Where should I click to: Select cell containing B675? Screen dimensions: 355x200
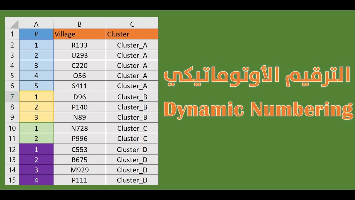[x=80, y=160]
